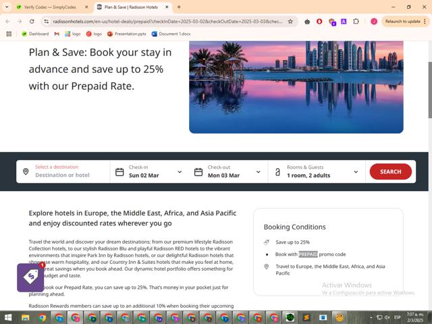Image resolution: width=432 pixels, height=324 pixels.
Task: Open the purple letter A extension
Action: click(344, 21)
